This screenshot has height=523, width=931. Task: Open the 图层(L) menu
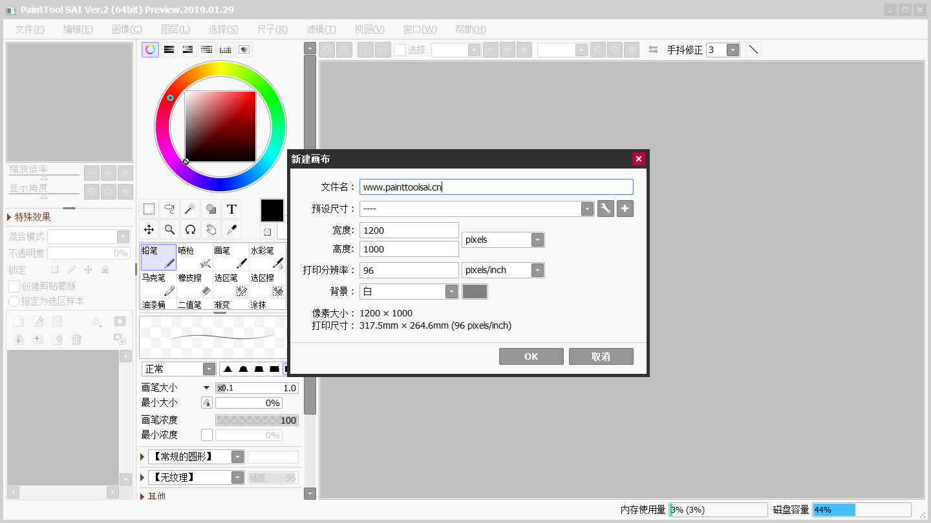click(175, 29)
